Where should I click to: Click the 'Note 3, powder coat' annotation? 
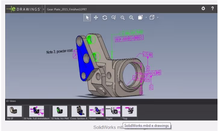[60, 51]
